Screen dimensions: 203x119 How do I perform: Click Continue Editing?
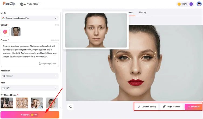(x=147, y=107)
